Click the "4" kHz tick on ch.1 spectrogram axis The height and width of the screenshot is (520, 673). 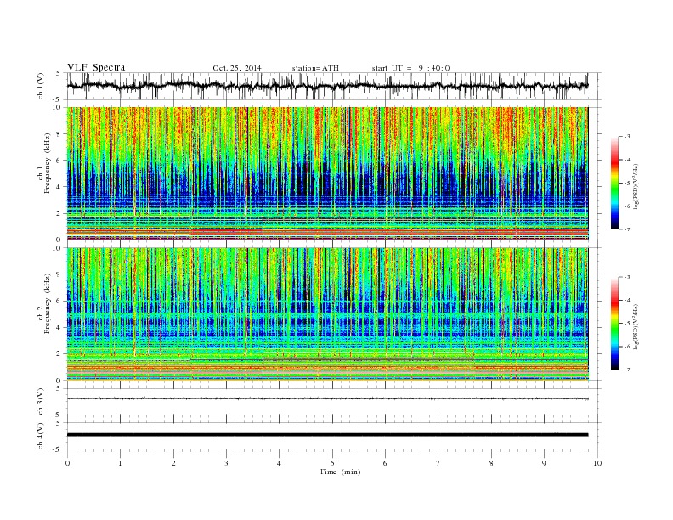pyautogui.click(x=59, y=187)
